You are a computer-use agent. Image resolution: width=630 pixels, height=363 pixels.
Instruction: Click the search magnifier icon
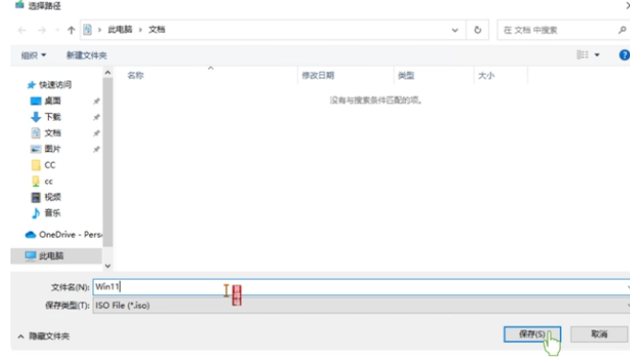[622, 30]
